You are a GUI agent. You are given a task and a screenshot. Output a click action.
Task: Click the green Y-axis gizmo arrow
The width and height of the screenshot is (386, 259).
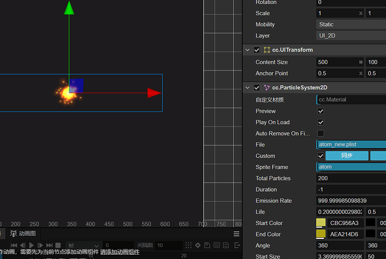coord(69,8)
